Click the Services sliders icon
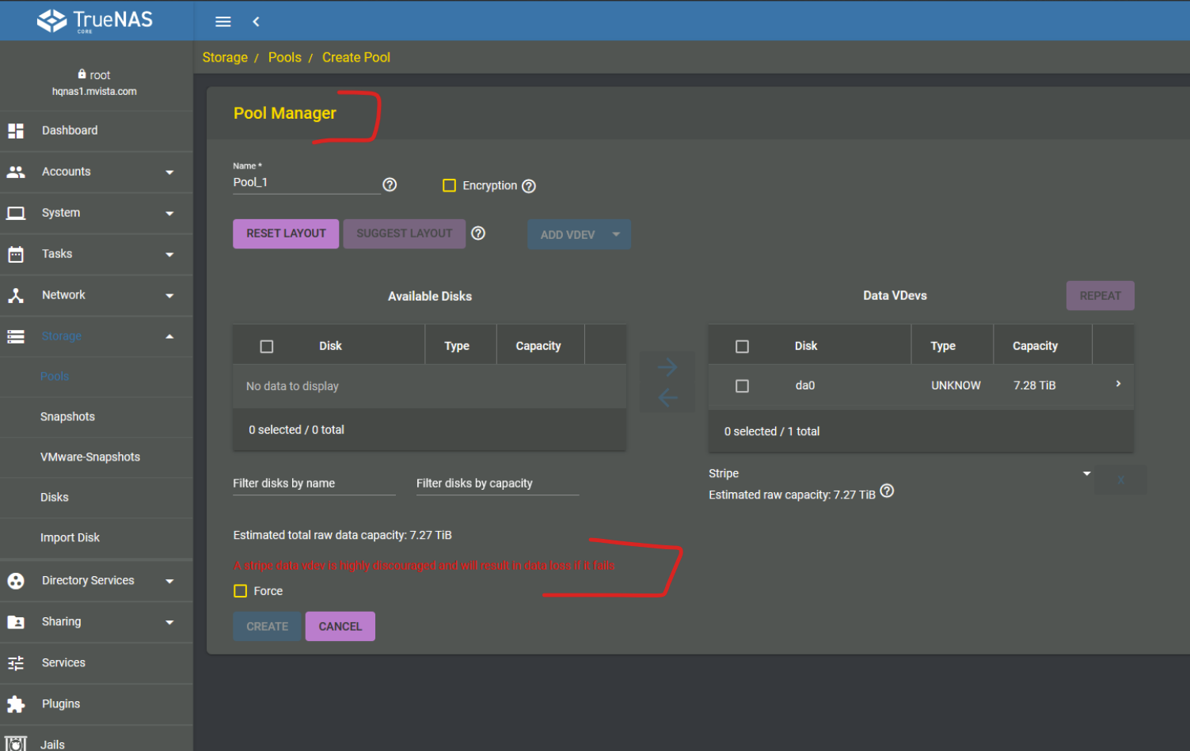The image size is (1190, 751). point(16,663)
